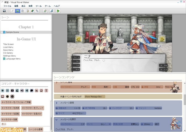186x132 pixels.
Task: Select the three-lines command category icon
Action: coord(8,90)
